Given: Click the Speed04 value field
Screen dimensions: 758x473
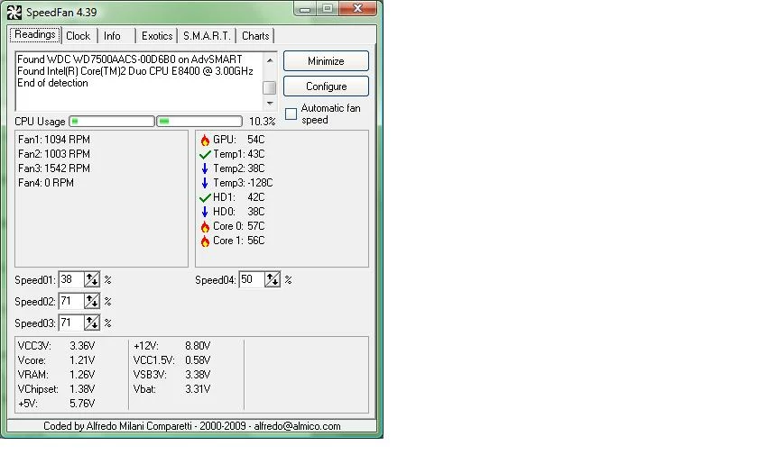Looking at the screenshot, I should 252,279.
